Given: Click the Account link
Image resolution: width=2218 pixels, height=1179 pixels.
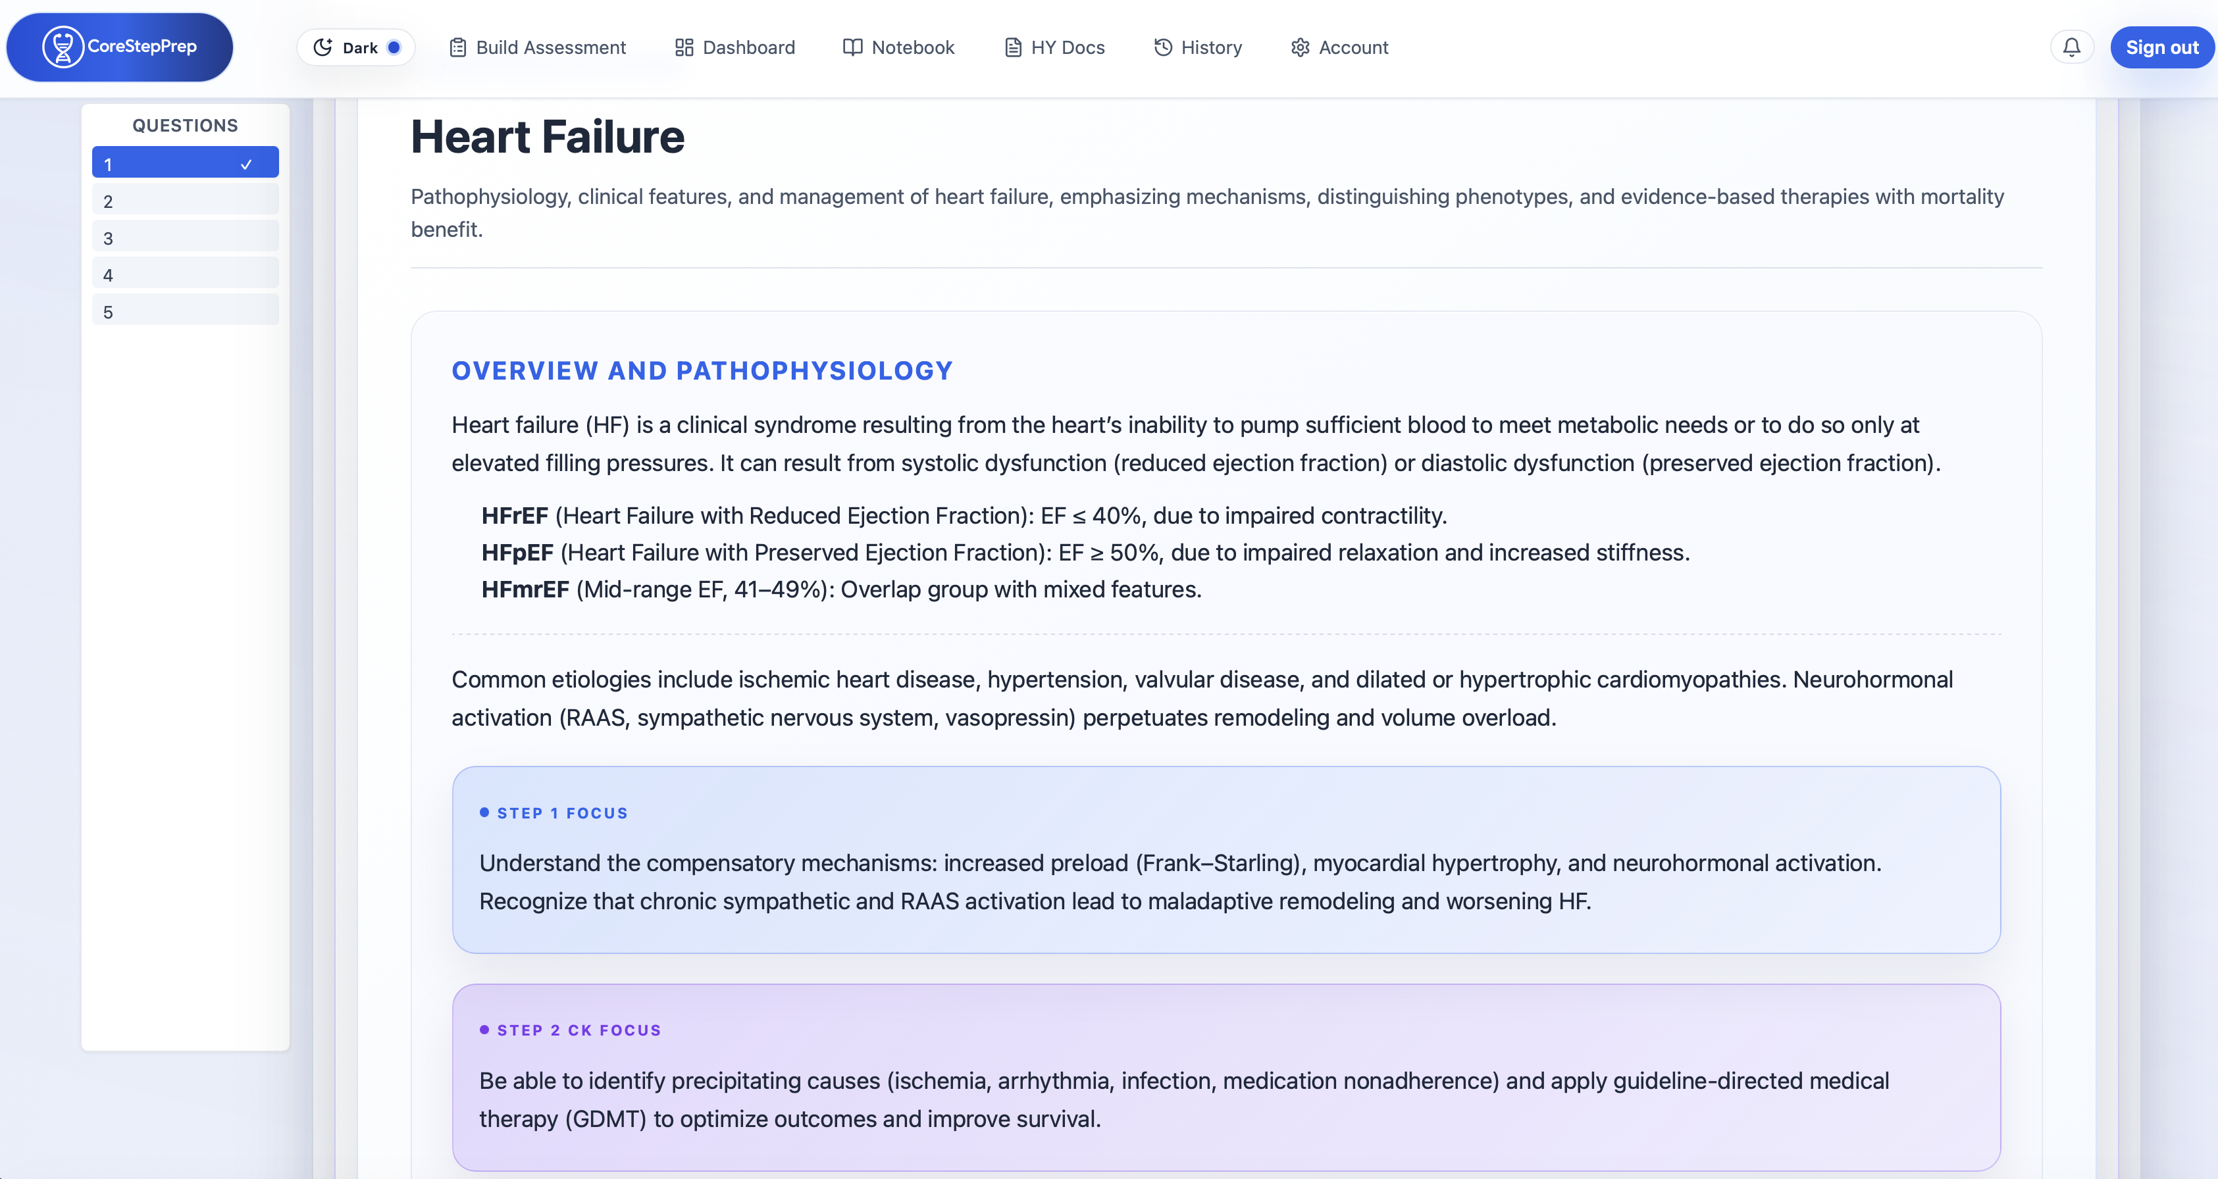Looking at the screenshot, I should click(1339, 47).
